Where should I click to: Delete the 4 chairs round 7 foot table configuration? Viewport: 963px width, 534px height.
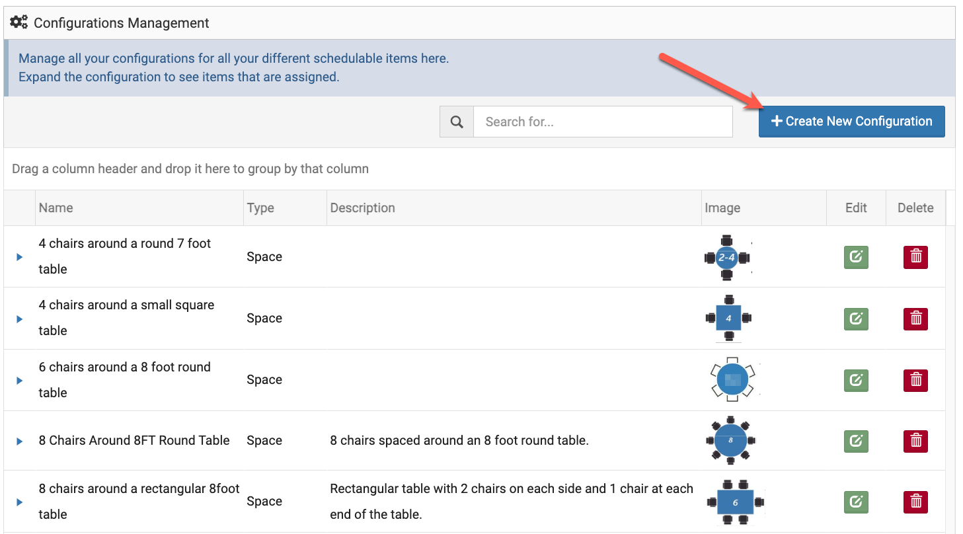coord(915,256)
